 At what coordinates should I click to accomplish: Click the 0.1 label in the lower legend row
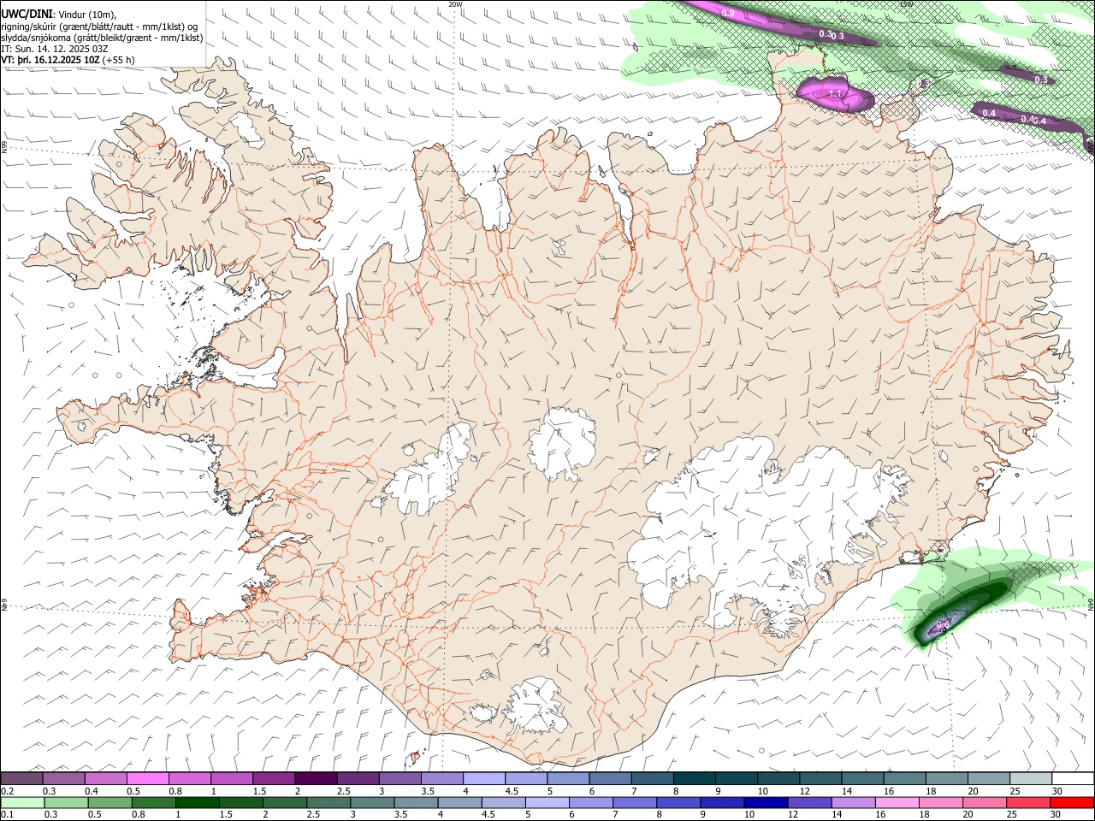click(8, 815)
